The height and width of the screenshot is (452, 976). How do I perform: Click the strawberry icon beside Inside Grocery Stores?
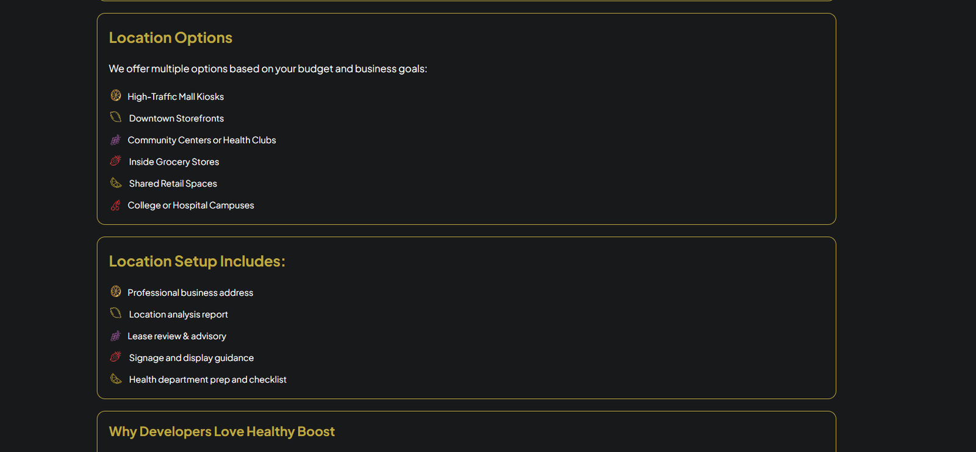116,161
